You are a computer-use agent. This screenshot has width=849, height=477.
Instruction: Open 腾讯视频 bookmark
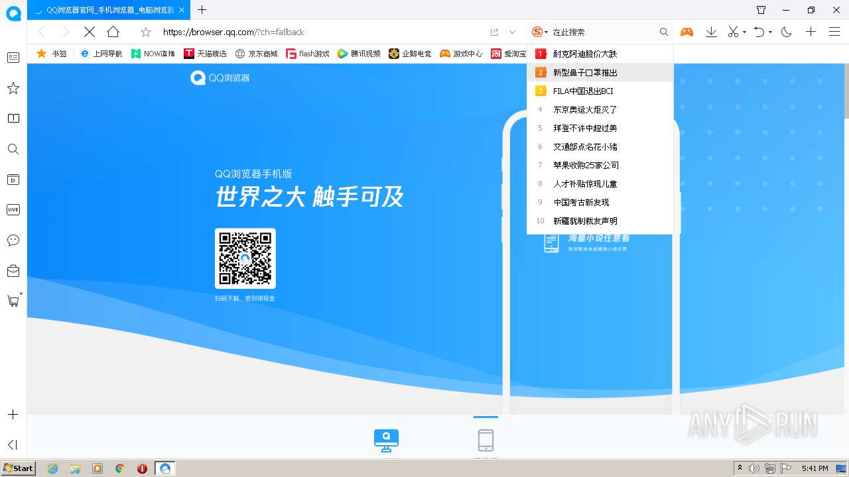click(359, 54)
